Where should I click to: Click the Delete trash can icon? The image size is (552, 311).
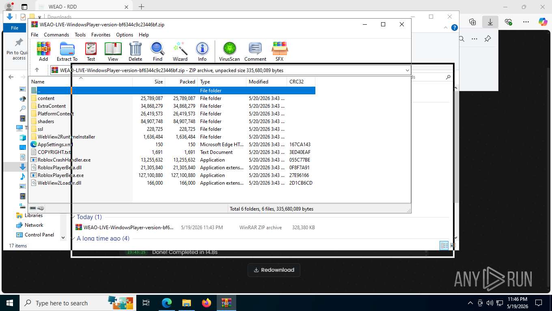click(x=135, y=51)
